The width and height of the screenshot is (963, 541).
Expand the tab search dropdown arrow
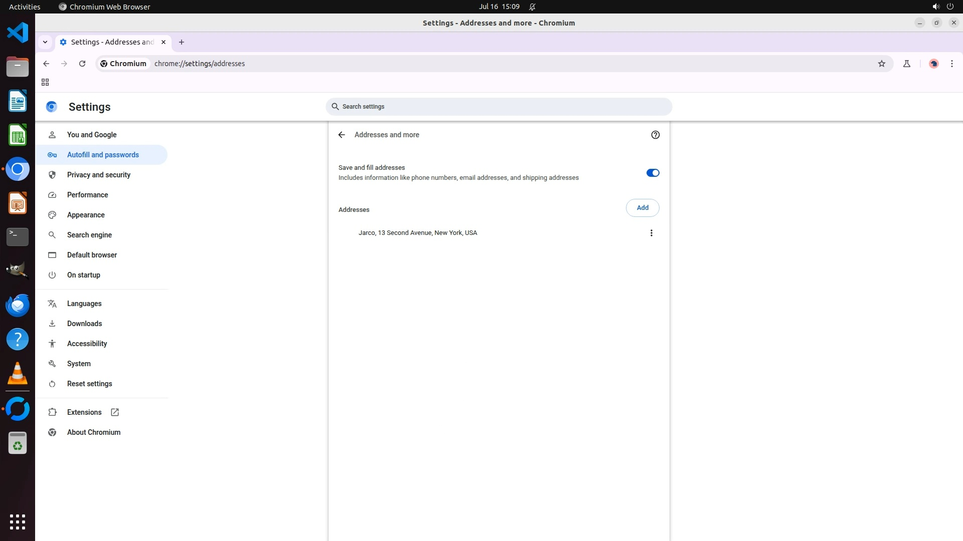(45, 42)
